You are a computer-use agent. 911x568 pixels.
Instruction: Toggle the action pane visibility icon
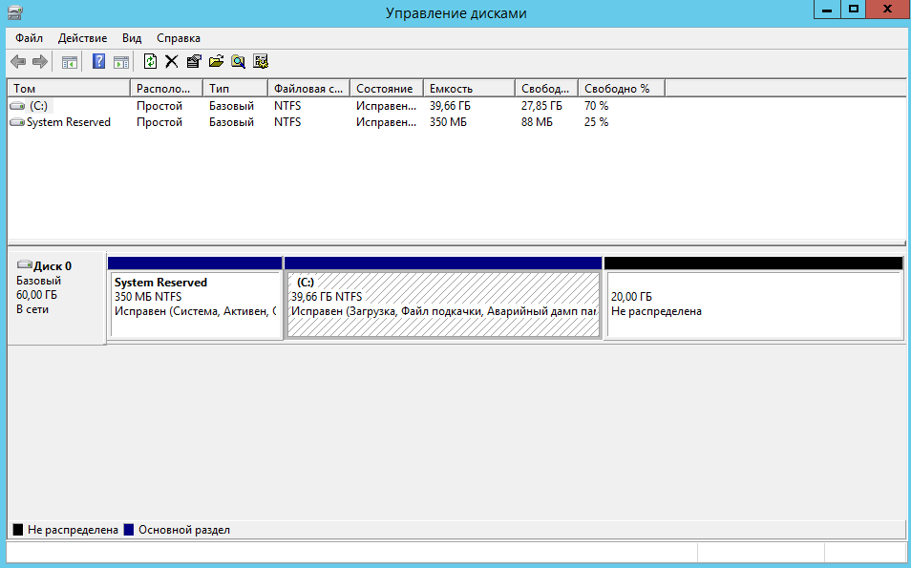point(120,61)
